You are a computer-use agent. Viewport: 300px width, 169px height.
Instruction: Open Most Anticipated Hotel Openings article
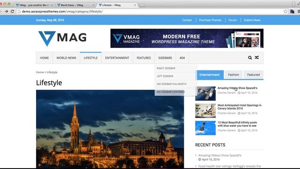point(240,107)
